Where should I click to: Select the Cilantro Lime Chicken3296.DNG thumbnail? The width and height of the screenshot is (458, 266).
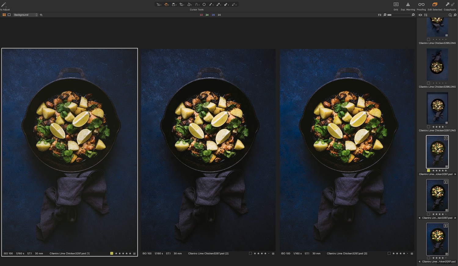437,64
